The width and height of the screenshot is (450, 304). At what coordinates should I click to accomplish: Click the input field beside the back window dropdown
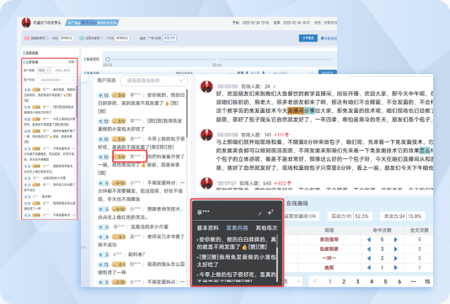64,70
